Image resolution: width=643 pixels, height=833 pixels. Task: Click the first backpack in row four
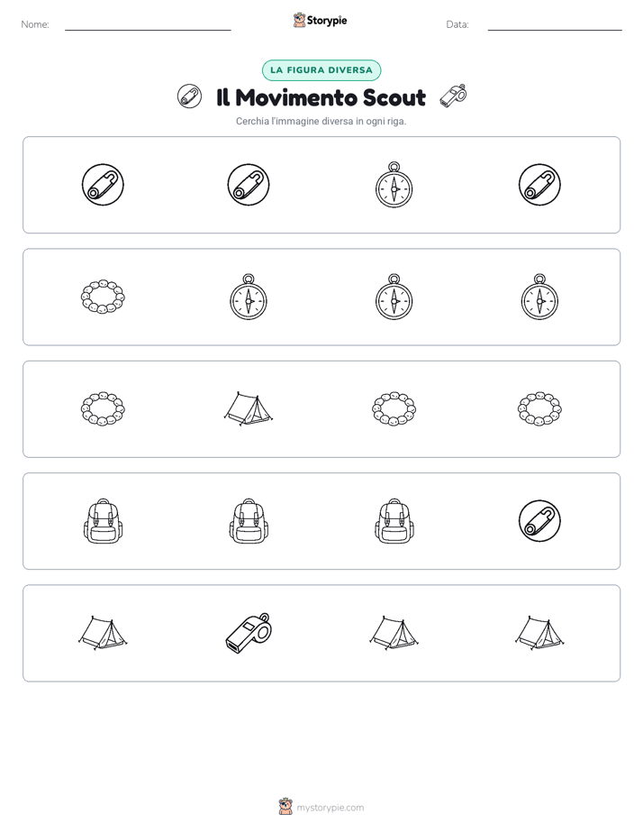pyautogui.click(x=103, y=521)
